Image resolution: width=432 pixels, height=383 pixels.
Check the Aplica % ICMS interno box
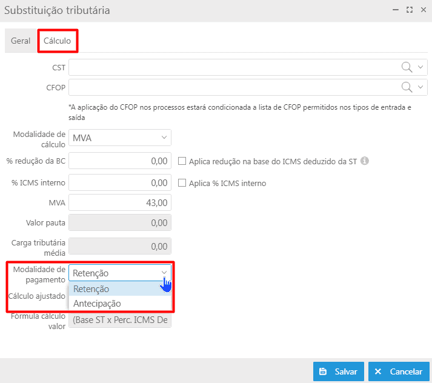click(x=182, y=182)
